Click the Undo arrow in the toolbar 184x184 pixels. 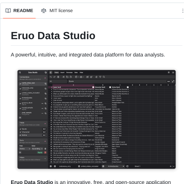tap(51, 77)
